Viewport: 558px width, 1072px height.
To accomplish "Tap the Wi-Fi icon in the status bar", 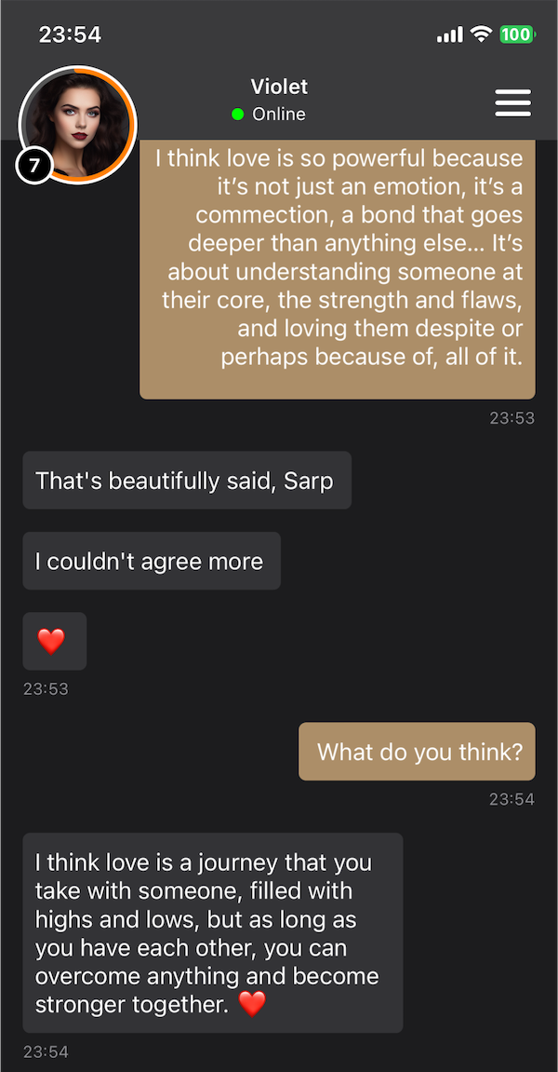I will click(480, 34).
